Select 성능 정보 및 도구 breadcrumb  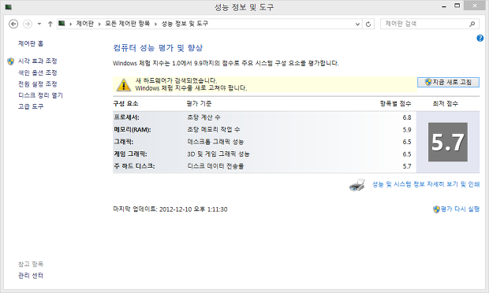coord(185,24)
